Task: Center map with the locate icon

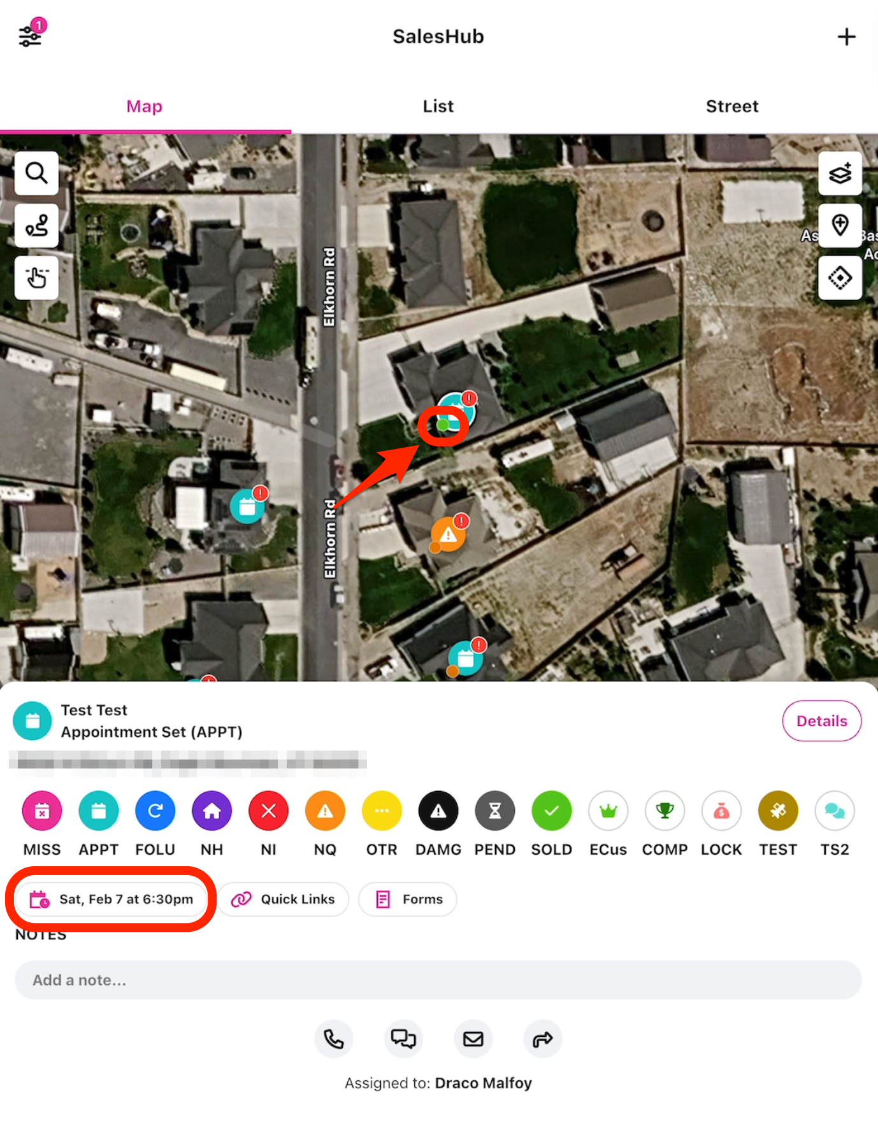Action: tap(840, 278)
